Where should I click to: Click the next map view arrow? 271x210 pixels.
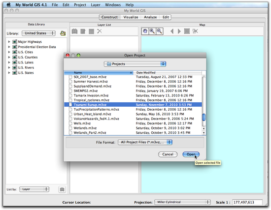click(179, 31)
